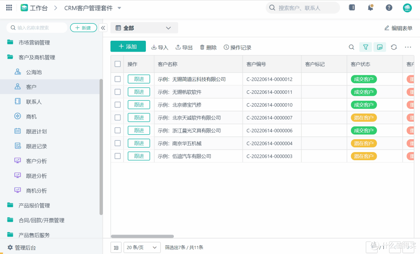The height and width of the screenshot is (254, 420).
Task: Open the help question mark icon
Action: click(x=389, y=8)
